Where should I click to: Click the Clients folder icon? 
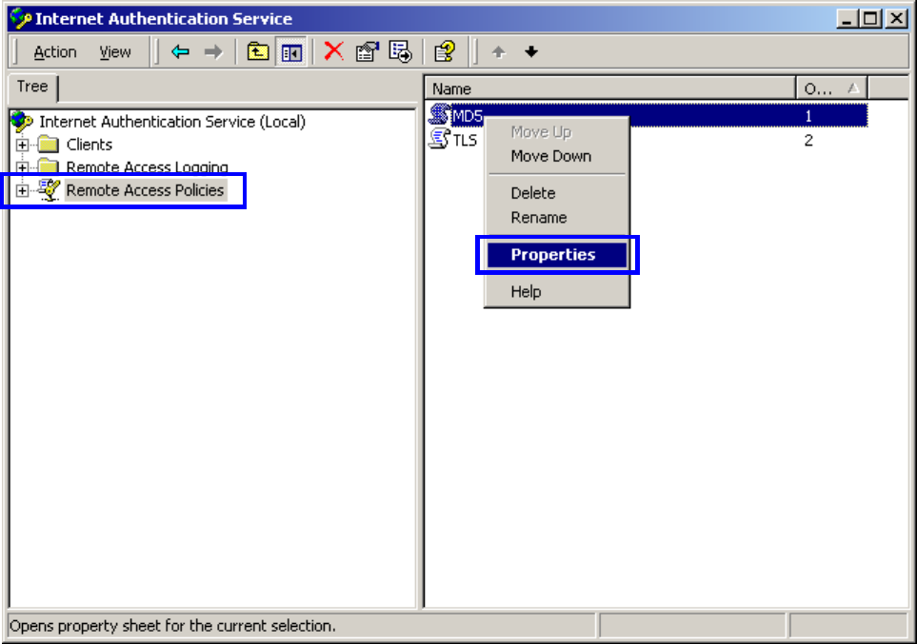48,144
